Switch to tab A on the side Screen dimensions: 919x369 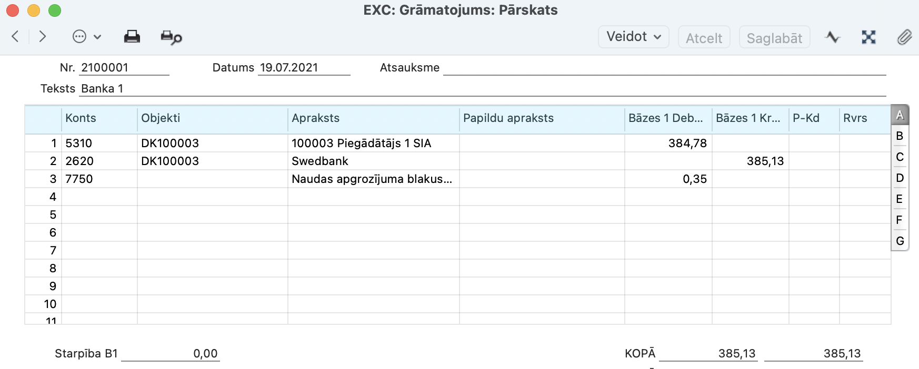pos(900,115)
